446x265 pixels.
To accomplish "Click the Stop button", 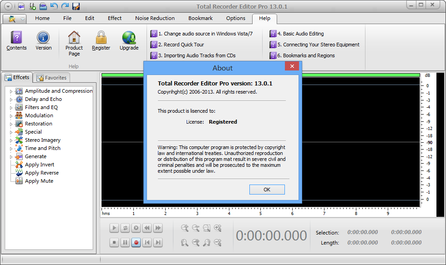I will pyautogui.click(x=114, y=243).
